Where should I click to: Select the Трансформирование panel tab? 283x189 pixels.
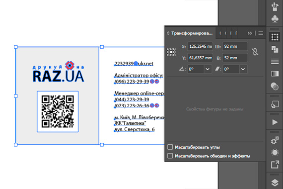point(192,33)
